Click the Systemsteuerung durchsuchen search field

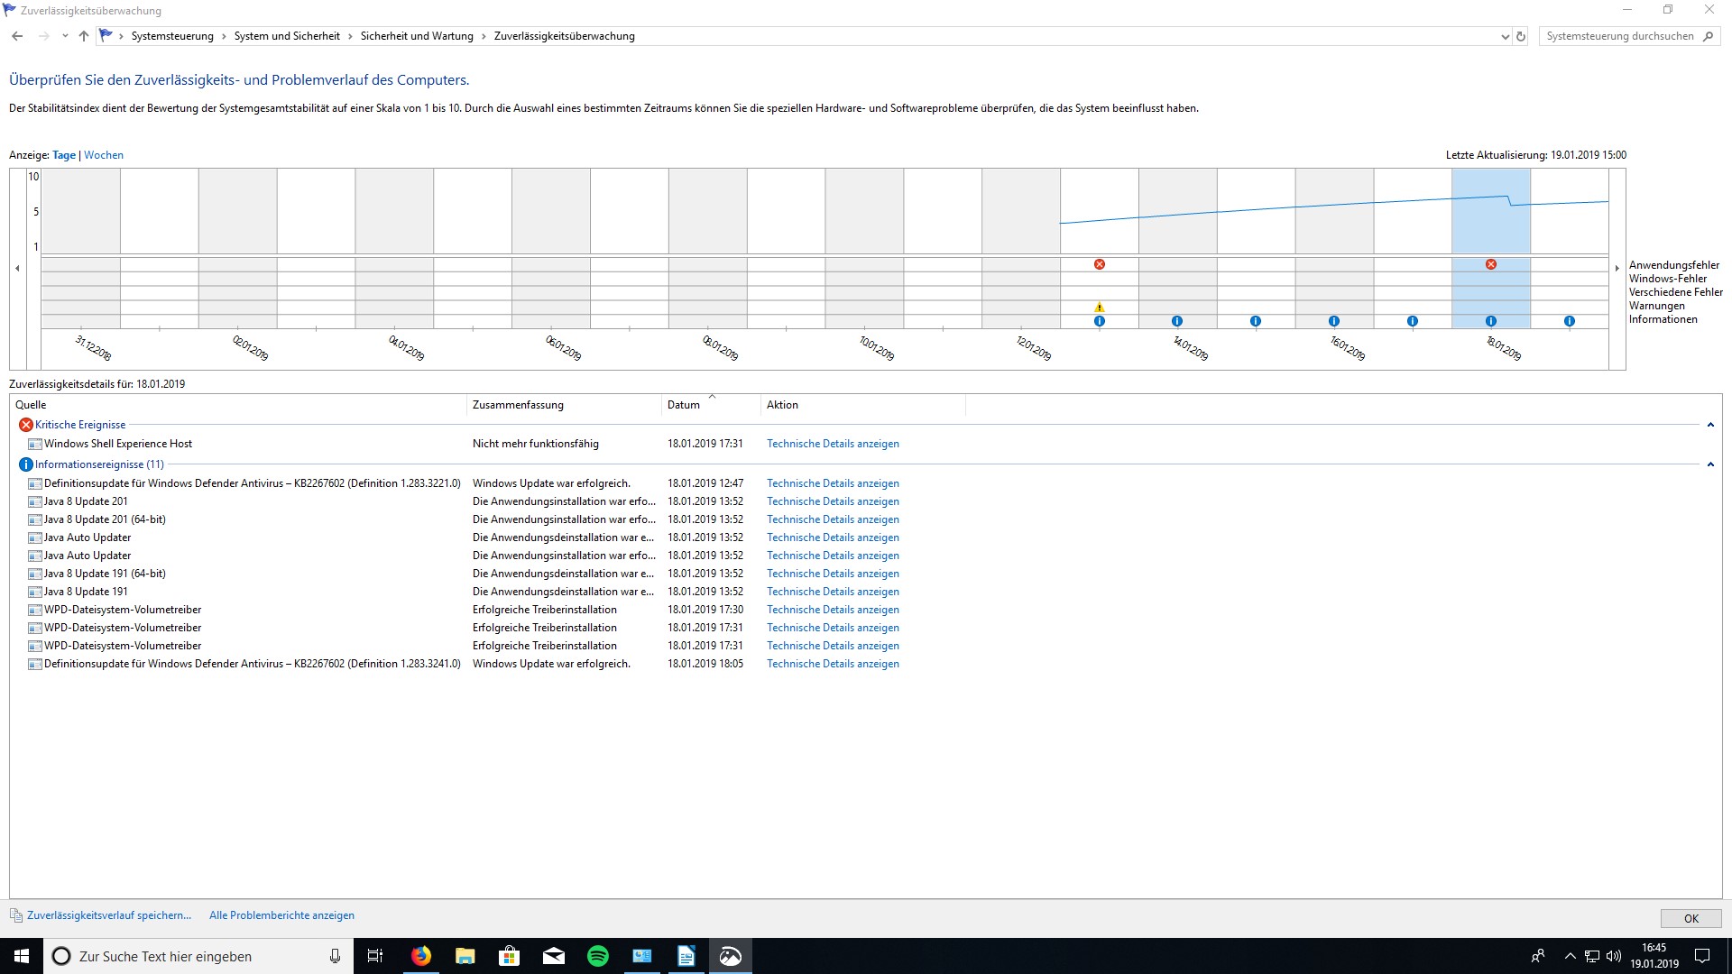click(1619, 36)
